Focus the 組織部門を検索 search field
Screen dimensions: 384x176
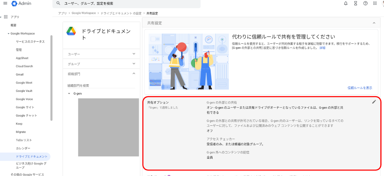coord(101,85)
